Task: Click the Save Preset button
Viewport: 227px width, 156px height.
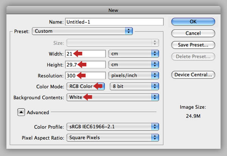Action: click(x=193, y=45)
